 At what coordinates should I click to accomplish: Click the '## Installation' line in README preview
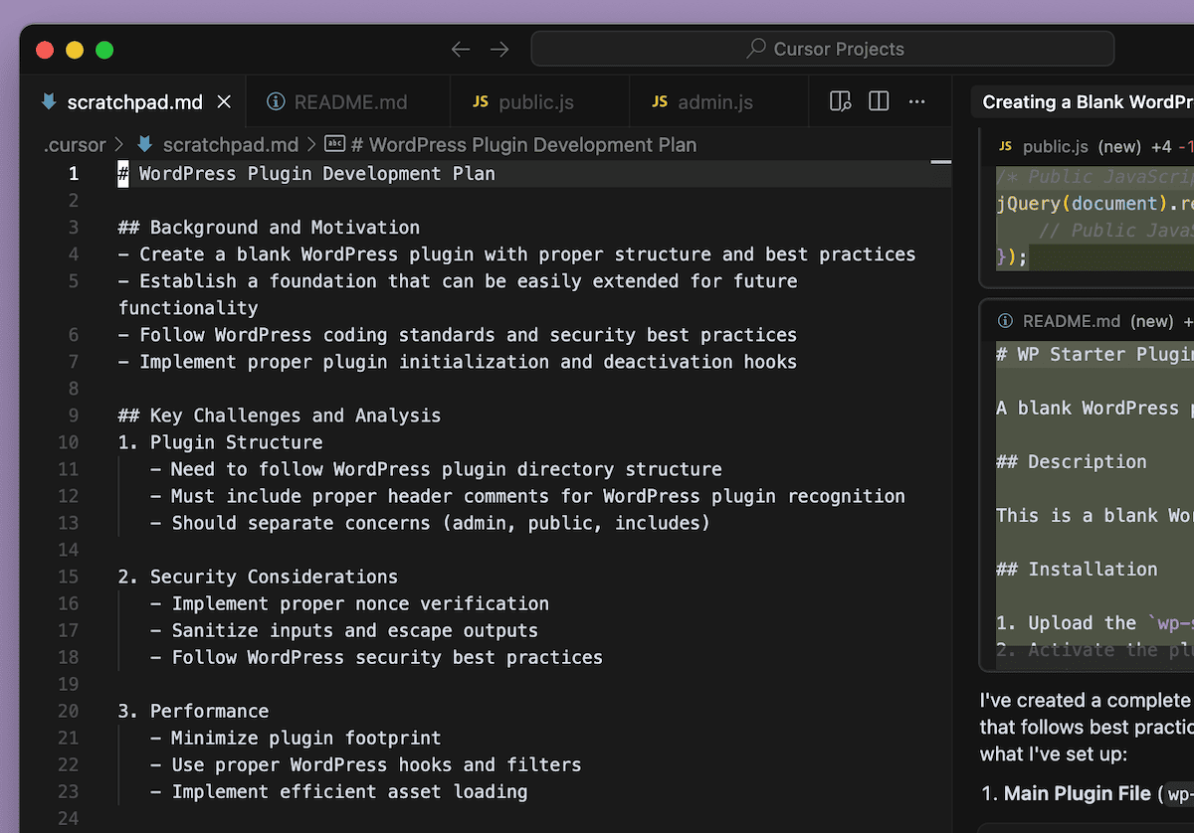coord(1077,569)
